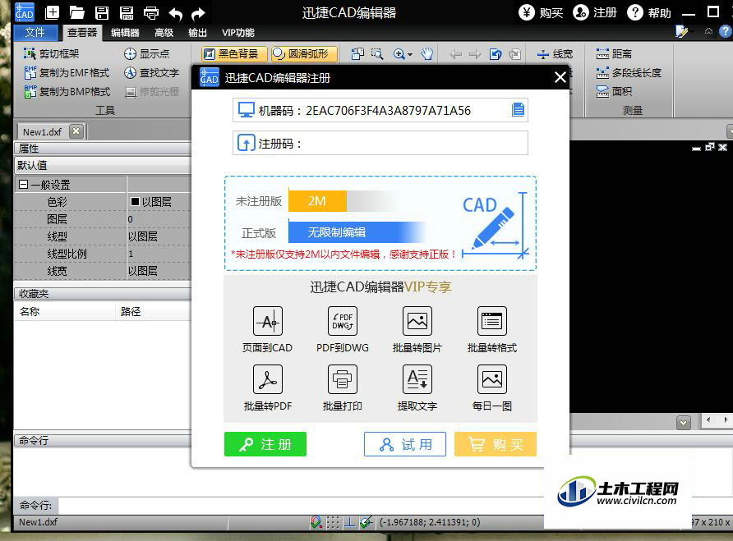Open a file using the folder icon

[x=76, y=12]
